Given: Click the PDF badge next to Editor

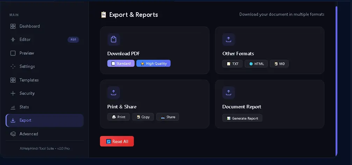Looking at the screenshot, I should click(73, 40).
